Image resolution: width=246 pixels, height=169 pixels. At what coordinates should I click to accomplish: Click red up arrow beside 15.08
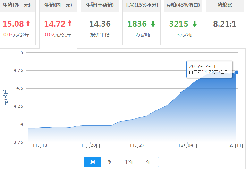pyautogui.click(x=28, y=24)
